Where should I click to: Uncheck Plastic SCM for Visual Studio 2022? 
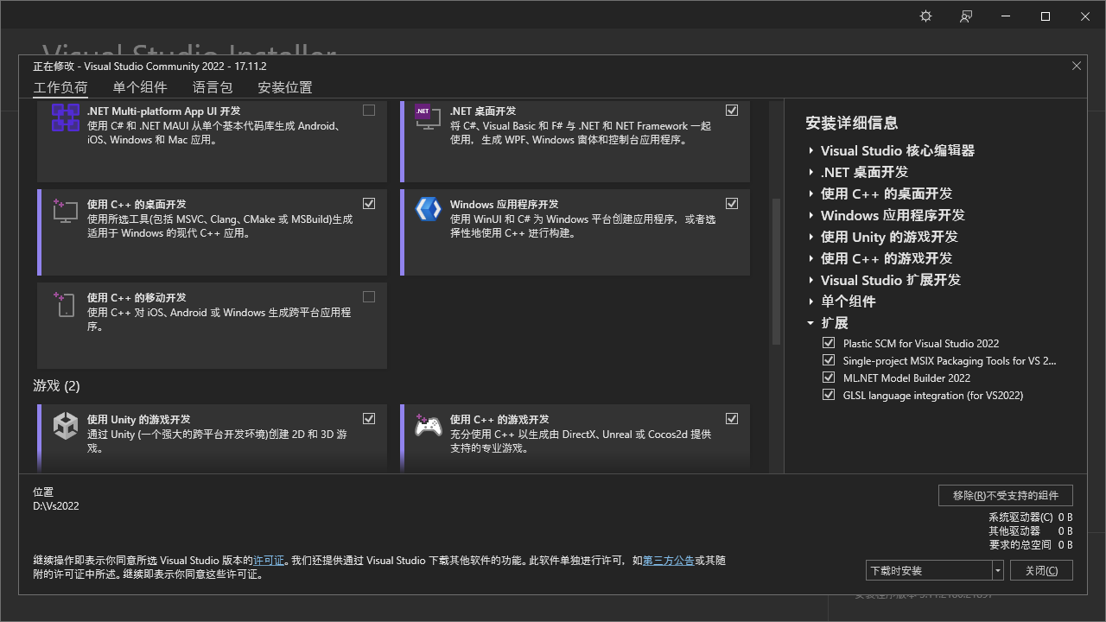[829, 343]
